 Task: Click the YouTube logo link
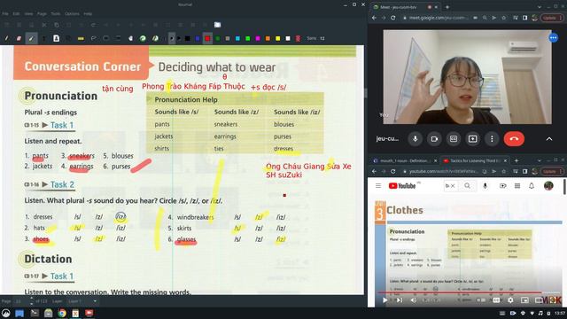click(x=402, y=185)
